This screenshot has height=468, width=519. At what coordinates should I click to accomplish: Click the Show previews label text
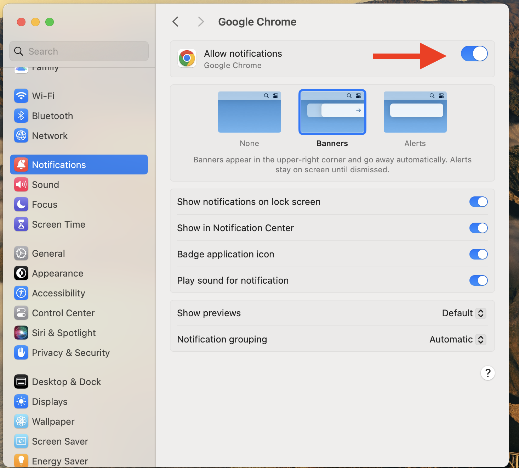click(209, 313)
